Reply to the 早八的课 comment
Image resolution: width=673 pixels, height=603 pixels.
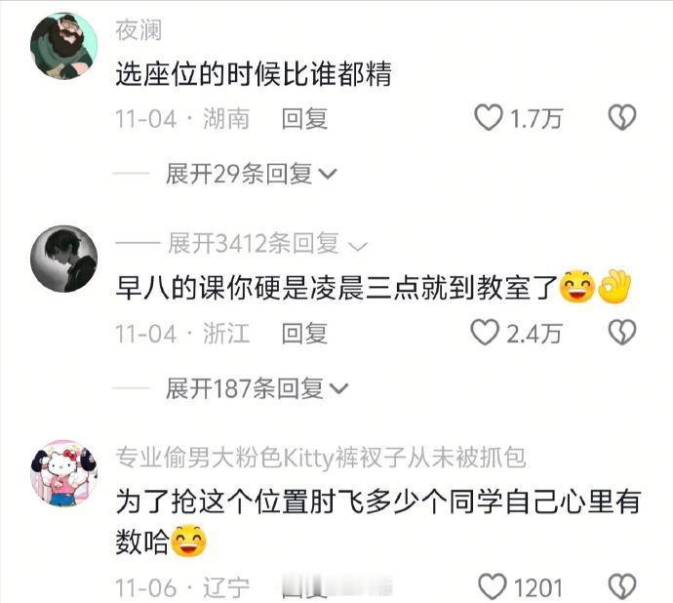pos(304,334)
